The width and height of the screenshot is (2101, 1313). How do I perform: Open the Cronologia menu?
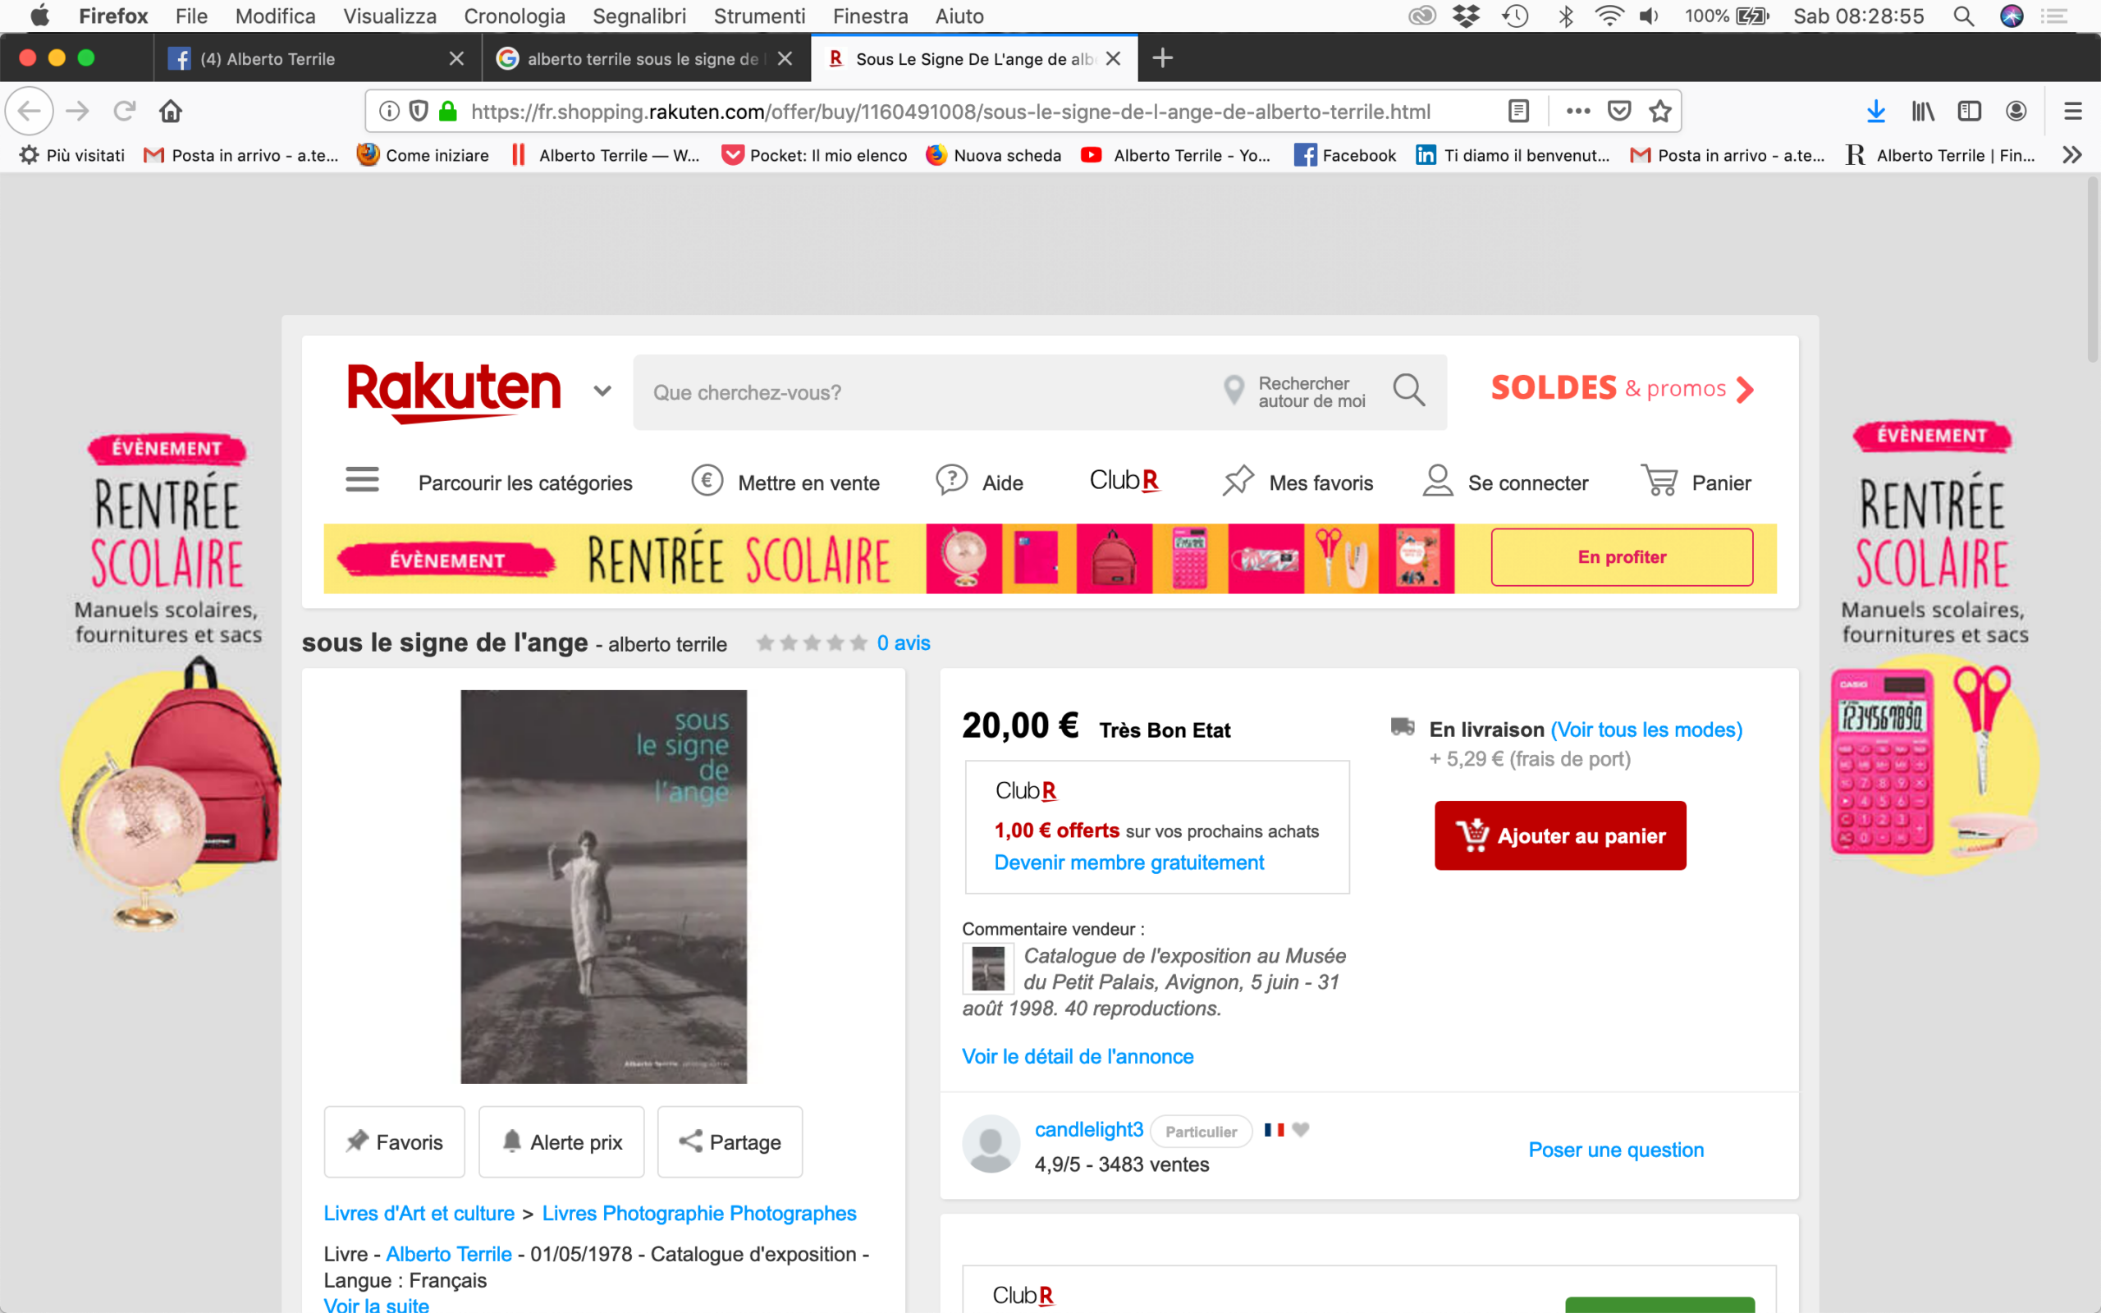(514, 16)
